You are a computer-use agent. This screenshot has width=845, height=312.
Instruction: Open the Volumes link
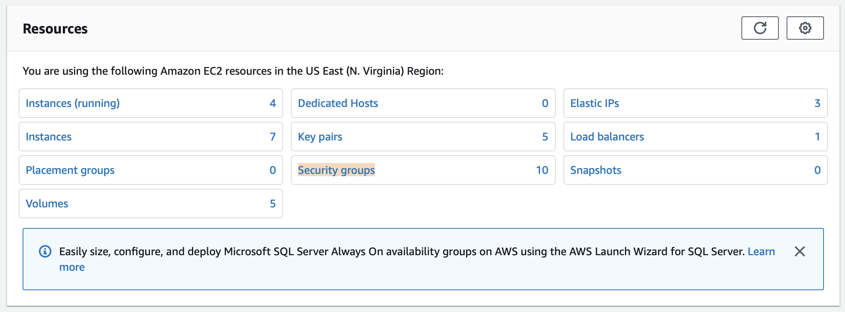(47, 204)
